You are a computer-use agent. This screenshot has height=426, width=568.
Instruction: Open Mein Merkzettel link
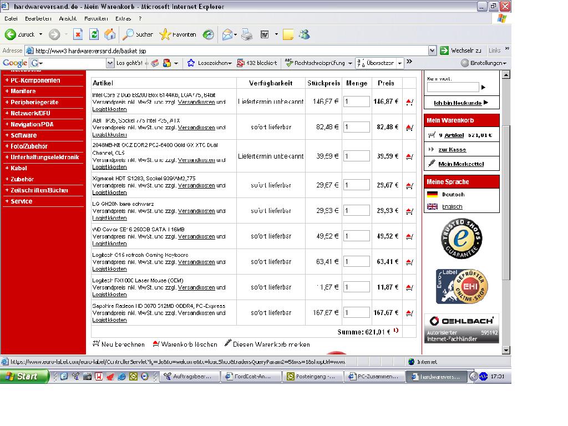pyautogui.click(x=461, y=164)
